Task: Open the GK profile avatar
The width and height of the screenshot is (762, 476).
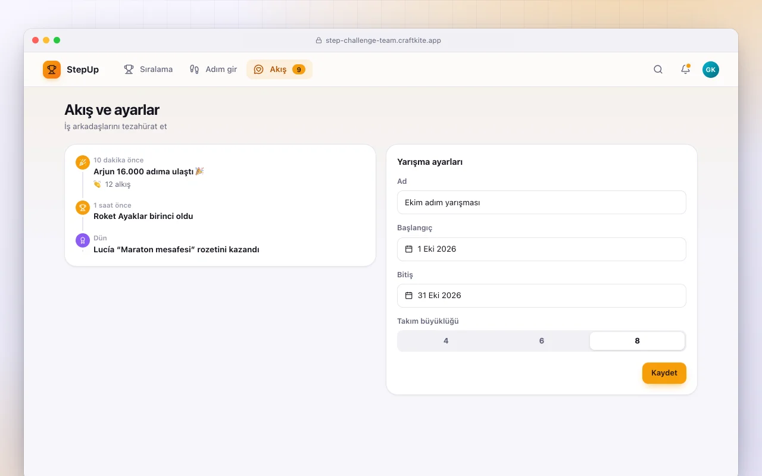Action: 711,70
